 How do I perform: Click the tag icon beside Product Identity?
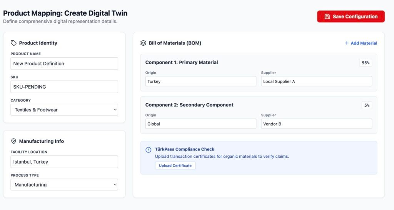(13, 43)
